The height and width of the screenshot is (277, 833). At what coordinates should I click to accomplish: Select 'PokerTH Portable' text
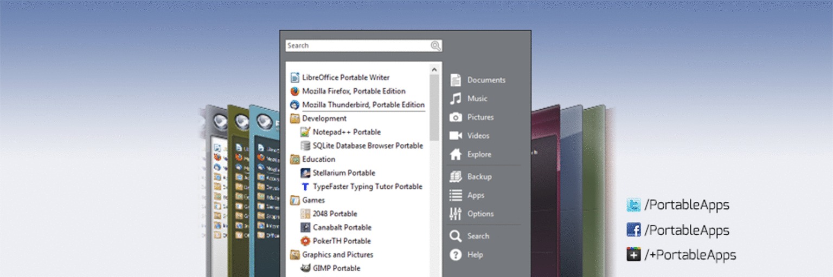[342, 241]
